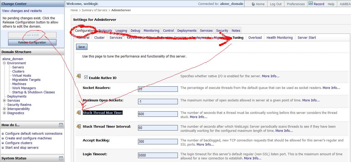Open the Protocols tab
This screenshot has width=351, height=162.
click(105, 30)
